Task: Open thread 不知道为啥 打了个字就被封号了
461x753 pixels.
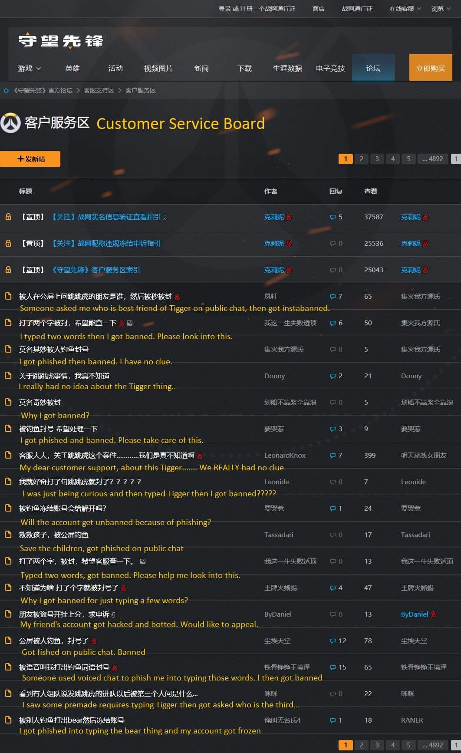Action: pos(69,588)
